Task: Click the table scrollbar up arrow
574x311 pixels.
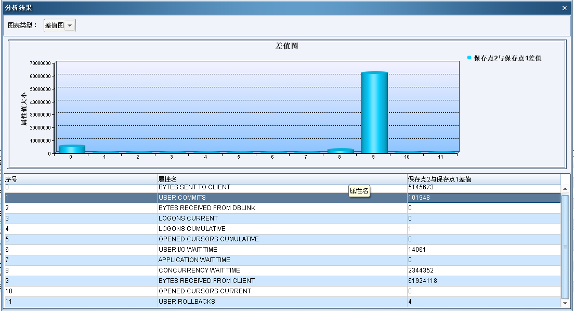Action: click(x=565, y=189)
